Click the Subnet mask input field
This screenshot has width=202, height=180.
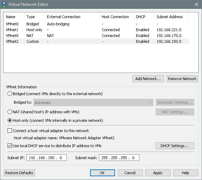(x=119, y=158)
